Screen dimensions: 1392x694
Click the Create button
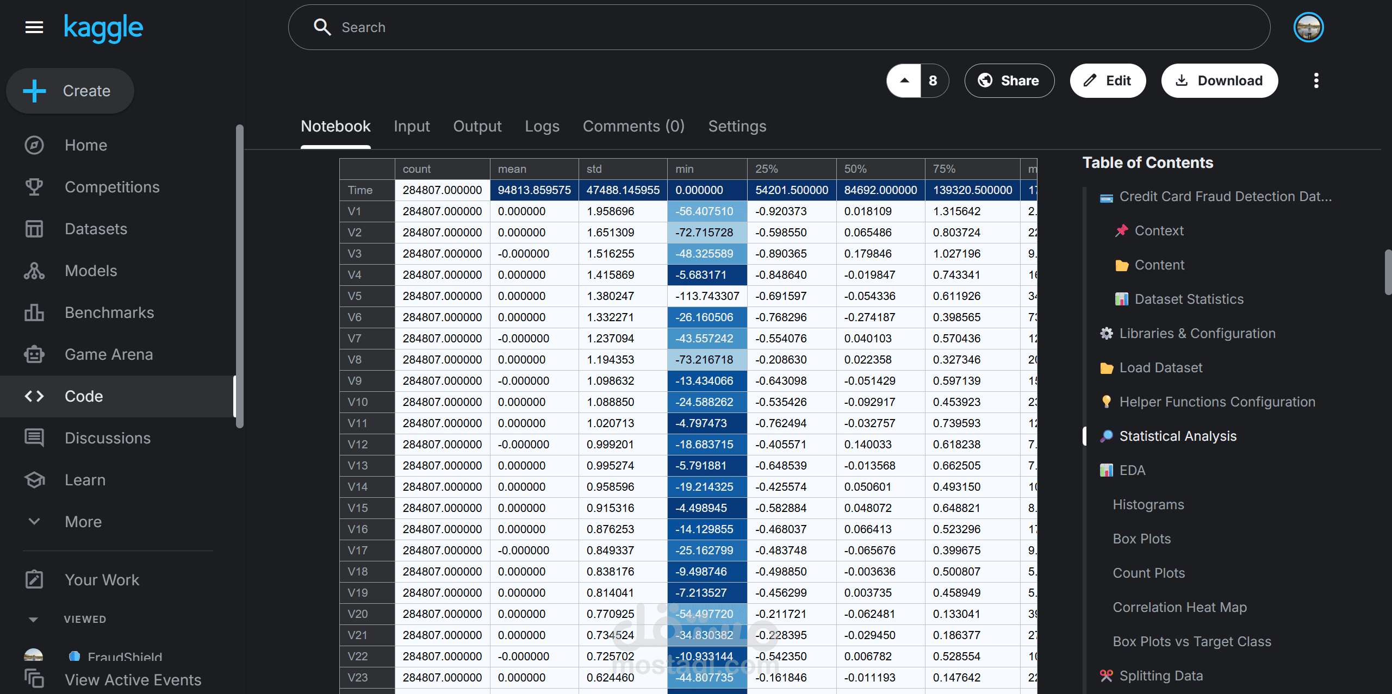pos(70,91)
